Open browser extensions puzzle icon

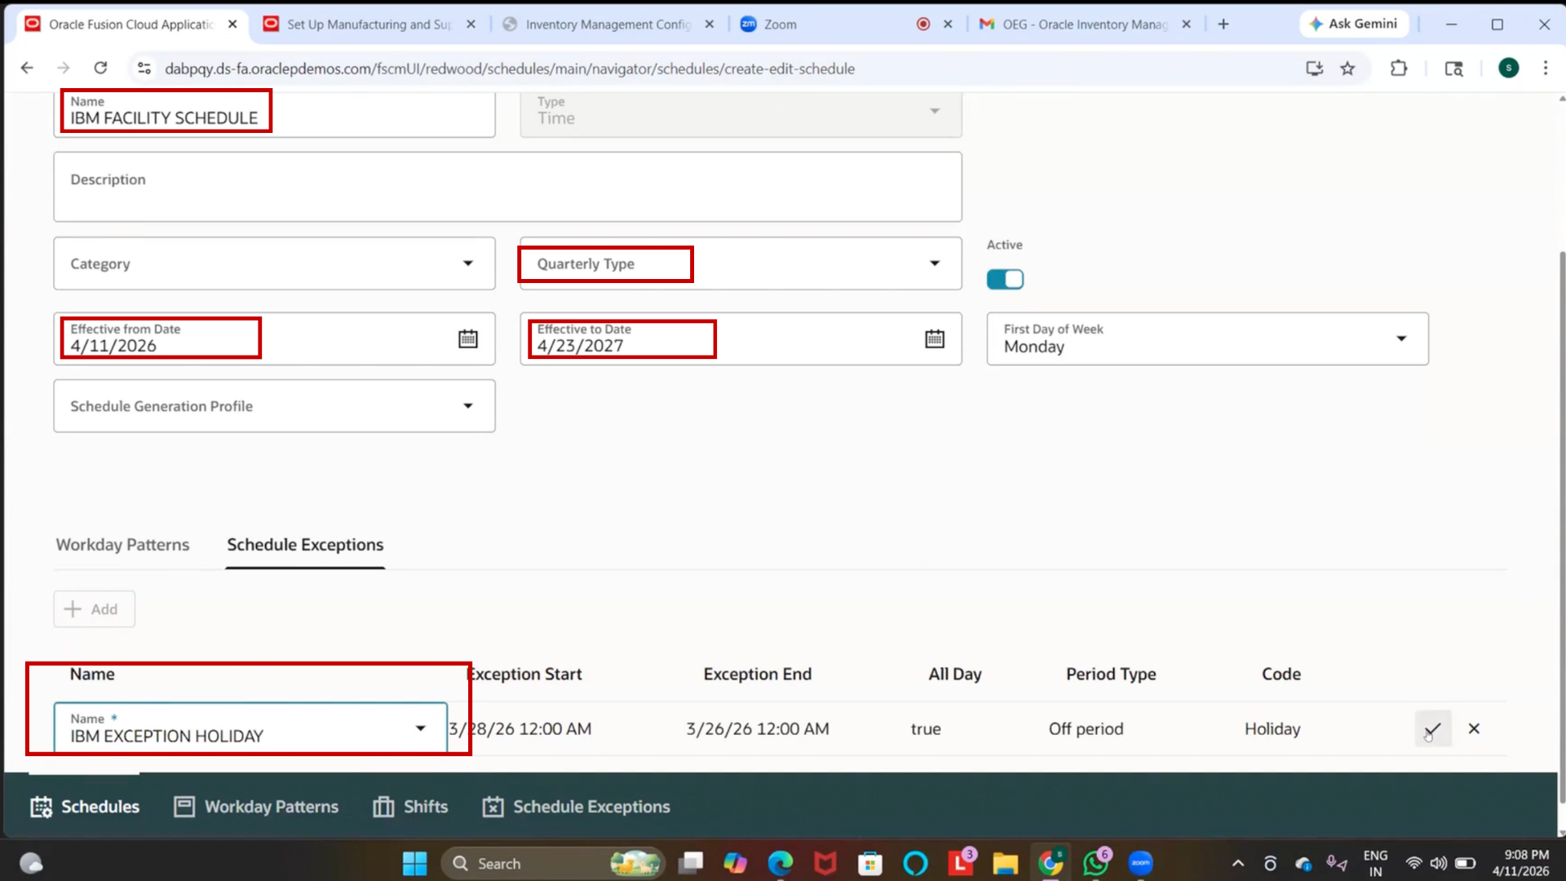(x=1399, y=69)
